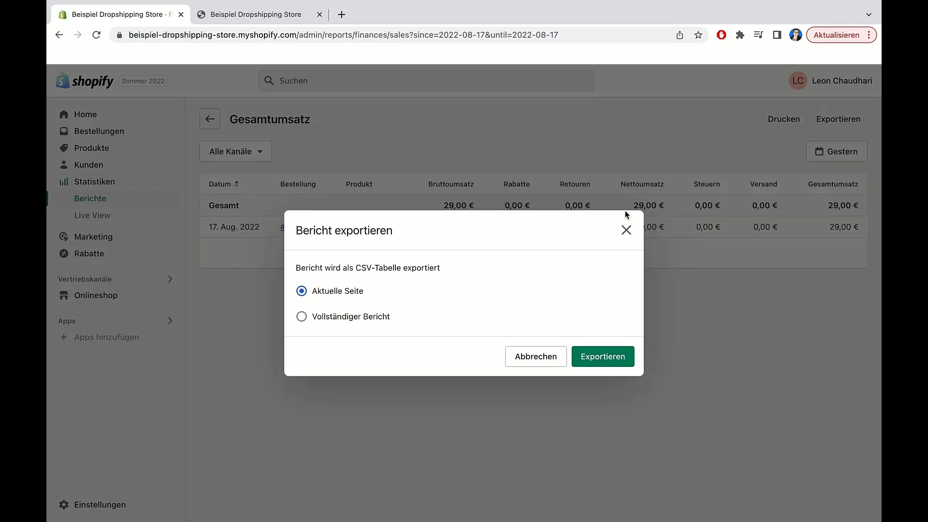Viewport: 928px width, 522px height.
Task: Click the Nettoumsatz column header
Action: point(642,184)
